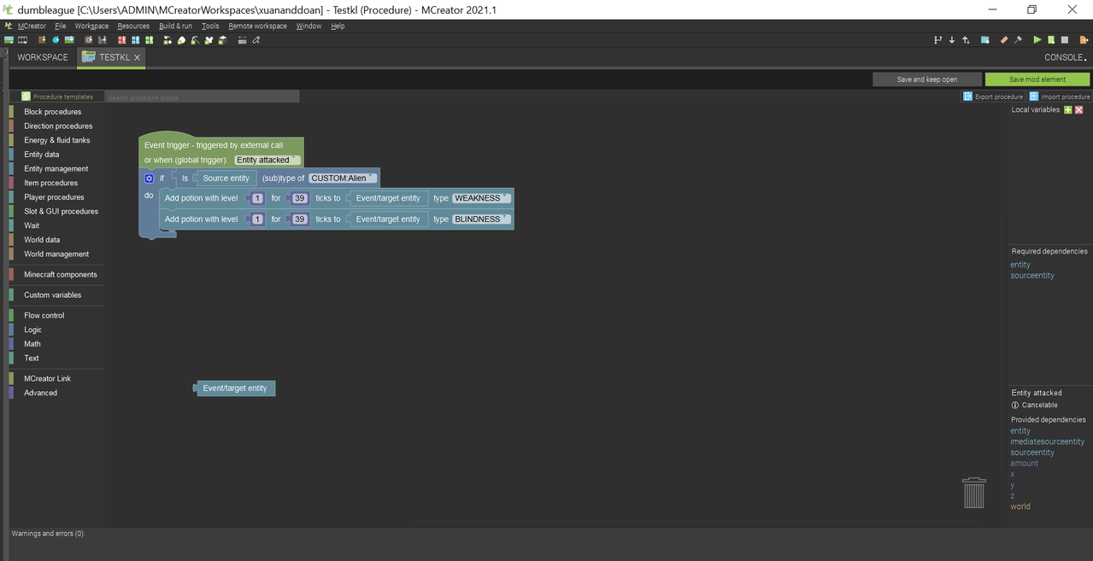This screenshot has width=1093, height=561.
Task: Open the Workspace menu
Action: tap(91, 26)
